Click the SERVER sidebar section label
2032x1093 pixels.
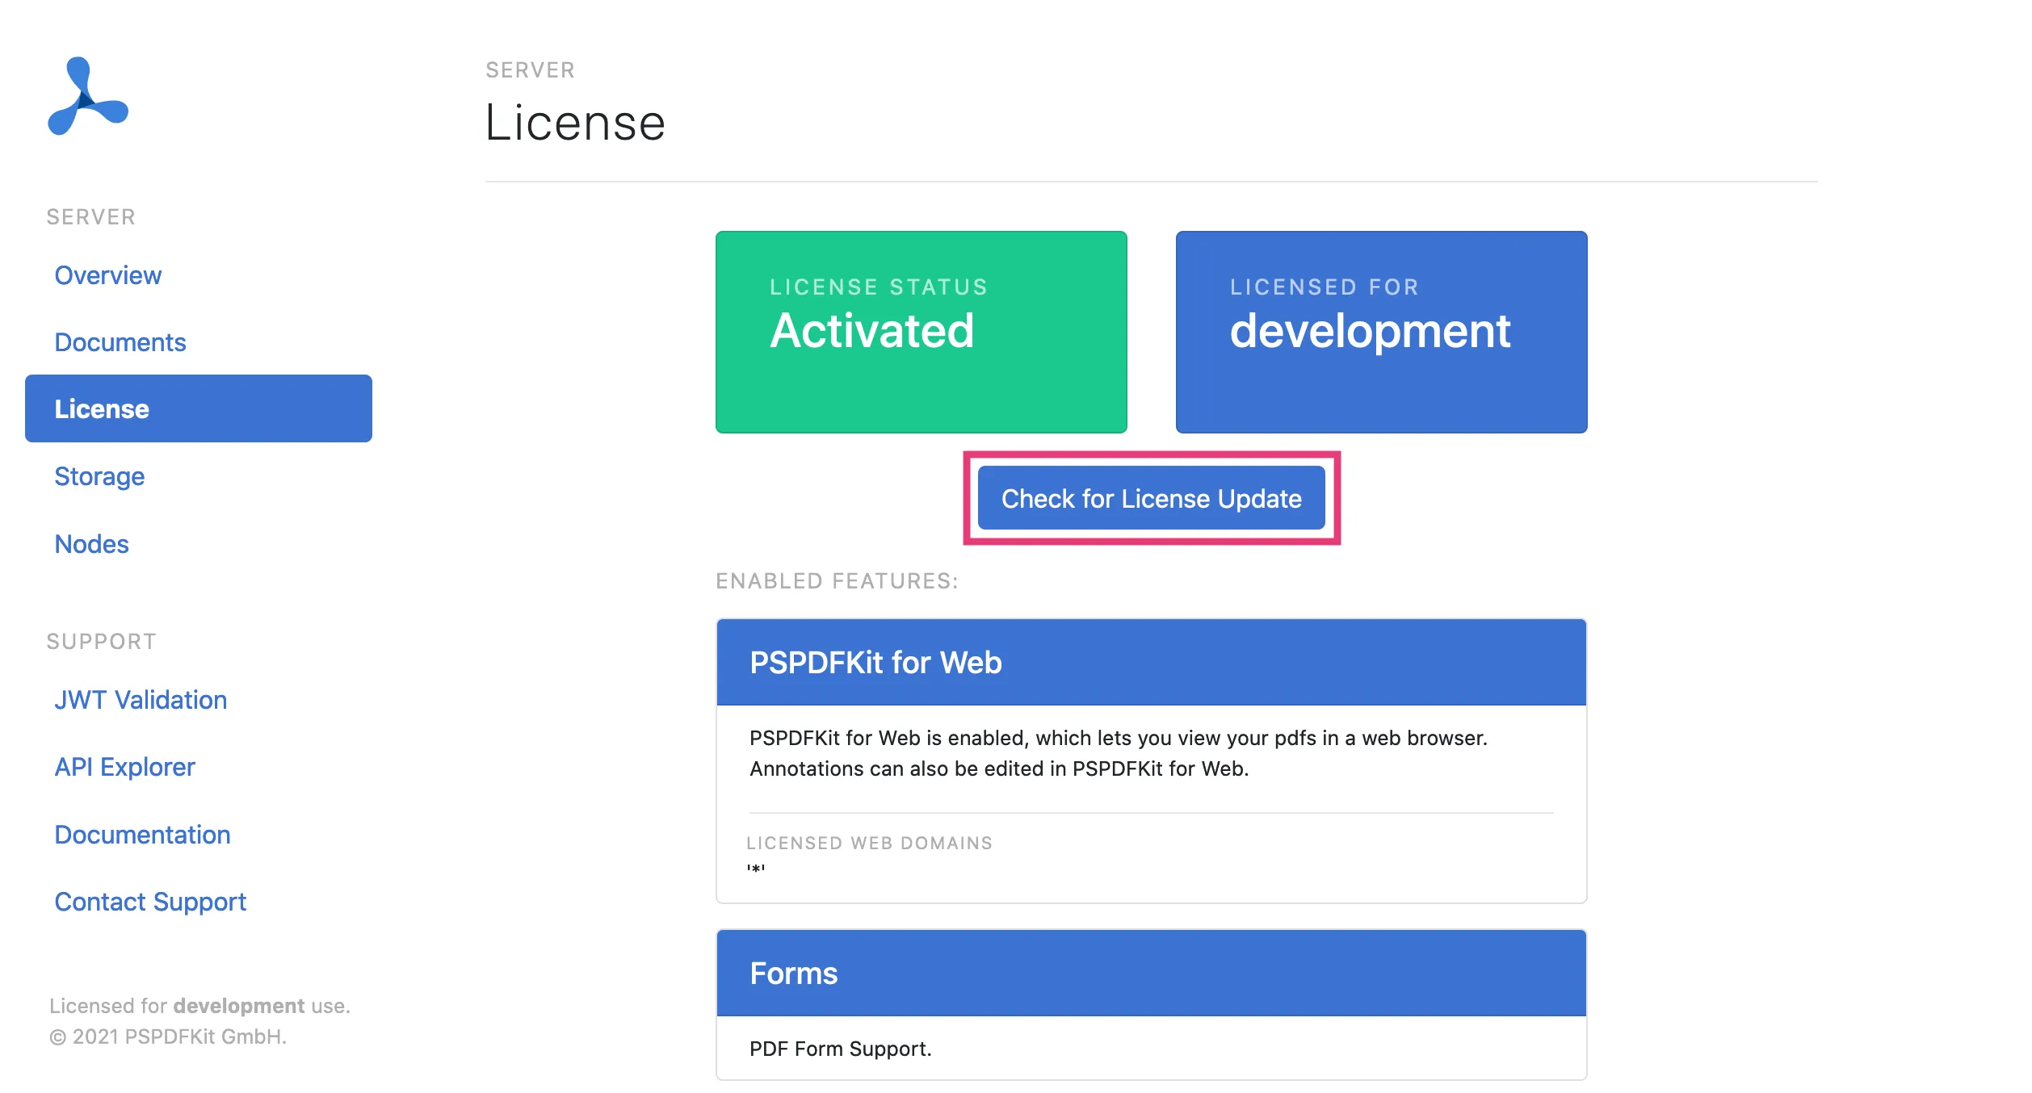click(x=90, y=217)
